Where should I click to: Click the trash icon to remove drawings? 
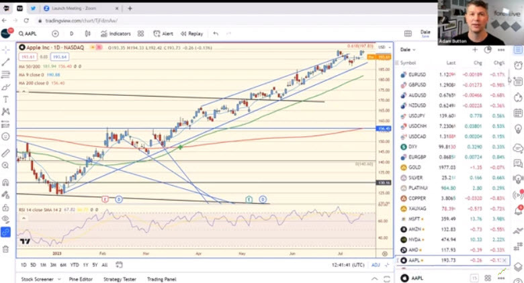(x=5, y=249)
